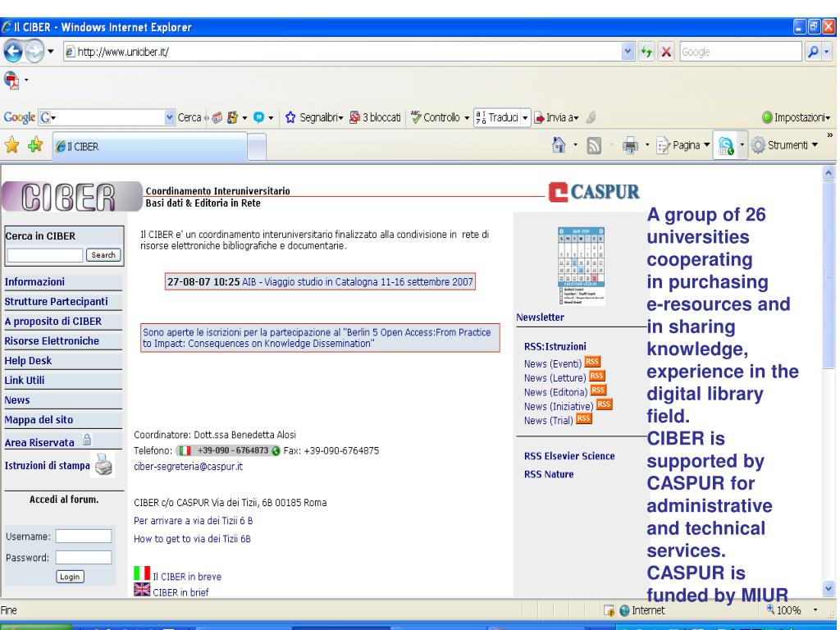Viewport: 840px width, 630px height.
Task: Click the forum Username field
Action: pyautogui.click(x=84, y=536)
